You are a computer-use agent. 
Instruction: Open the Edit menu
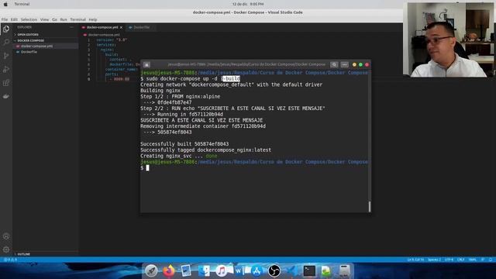point(14,19)
